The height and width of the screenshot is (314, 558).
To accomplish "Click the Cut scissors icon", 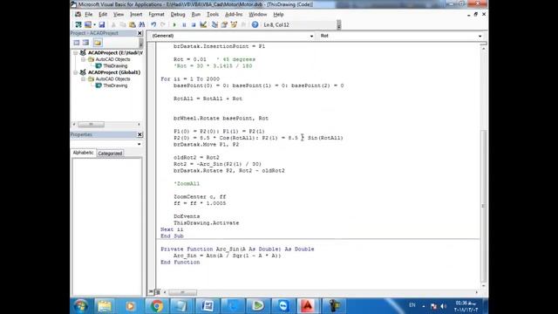I will [113, 24].
